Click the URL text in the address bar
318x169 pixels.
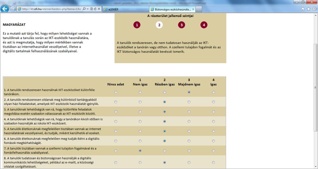click(x=52, y=9)
